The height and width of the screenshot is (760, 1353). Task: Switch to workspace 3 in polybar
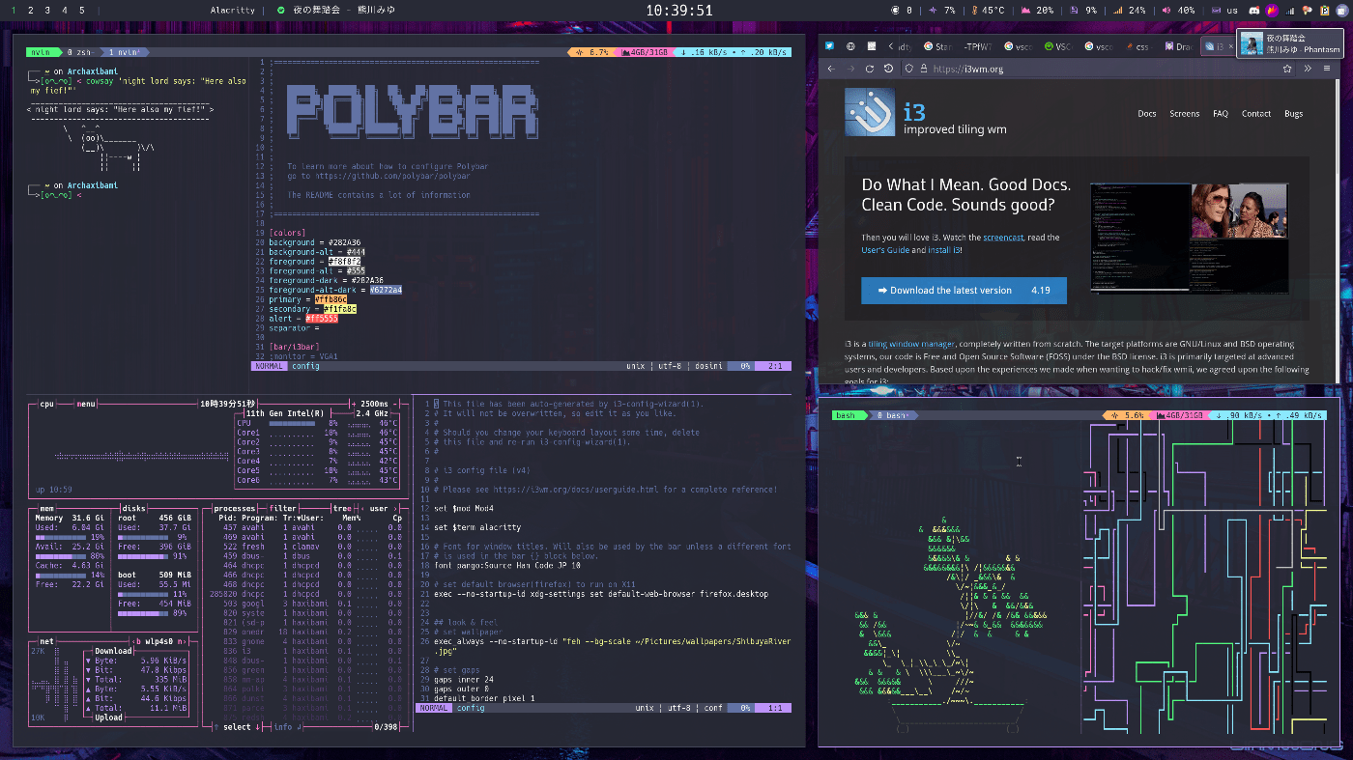coord(47,10)
